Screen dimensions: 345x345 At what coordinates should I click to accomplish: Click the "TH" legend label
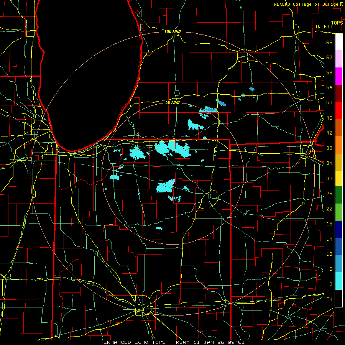point(329,299)
